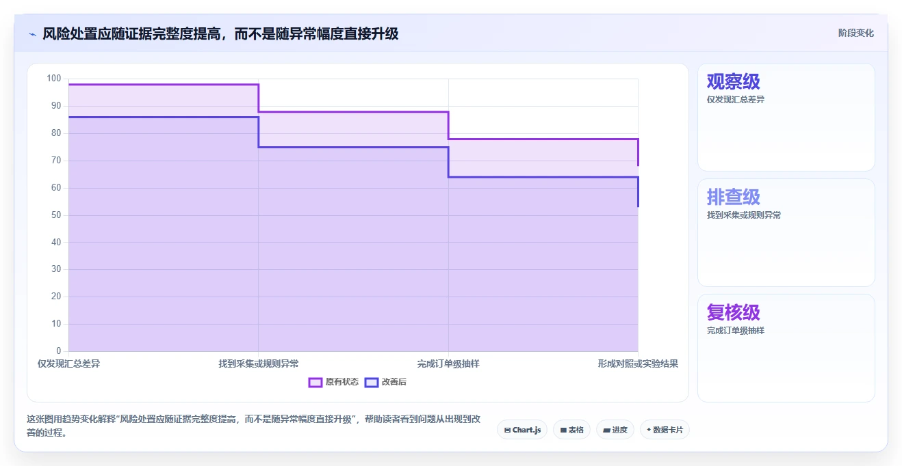Click the description paragraph below the chart
The height and width of the screenshot is (466, 902).
[x=253, y=426]
